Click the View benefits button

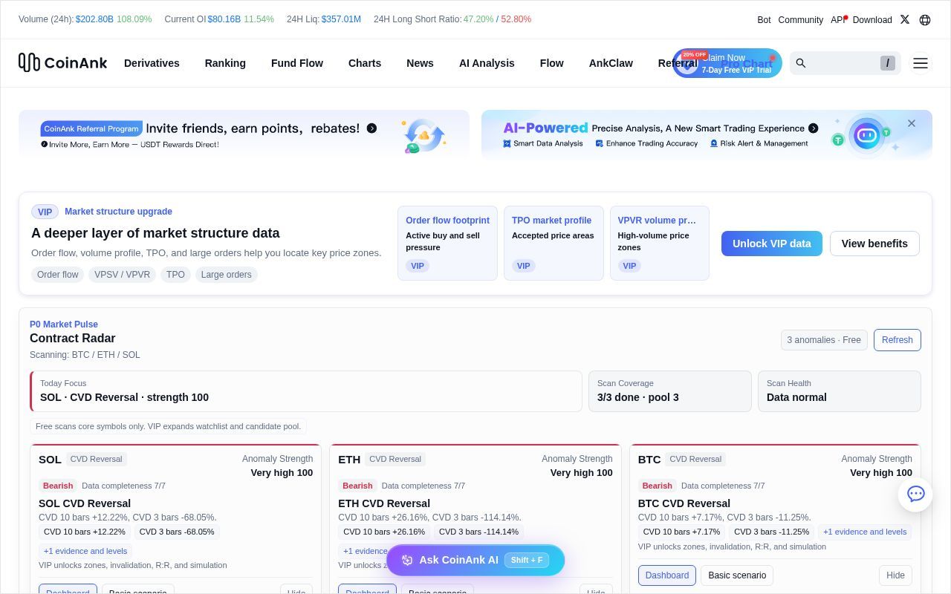pyautogui.click(x=874, y=244)
